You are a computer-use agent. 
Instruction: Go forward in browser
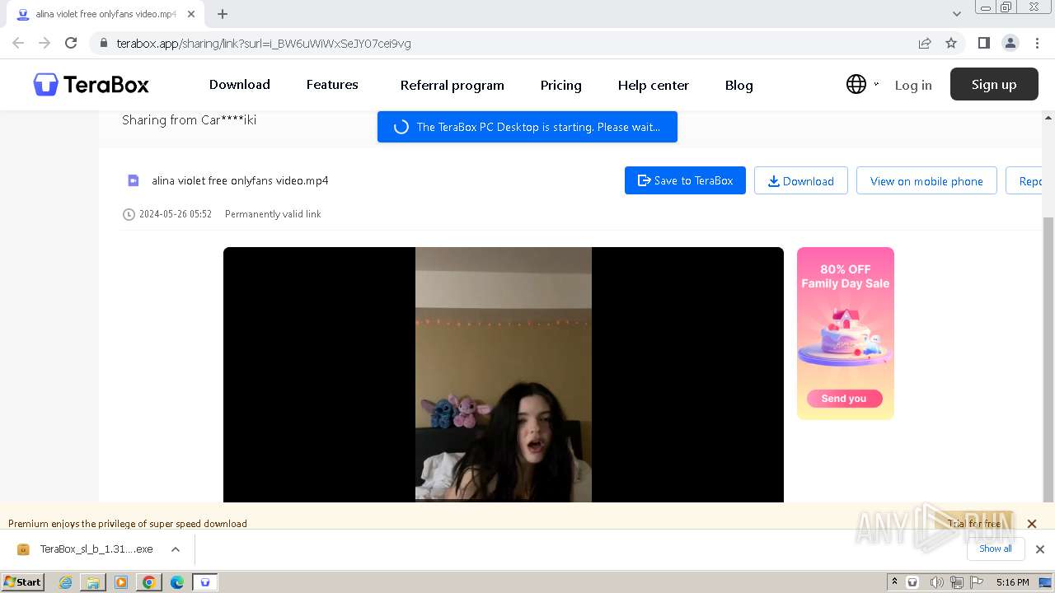coord(45,43)
